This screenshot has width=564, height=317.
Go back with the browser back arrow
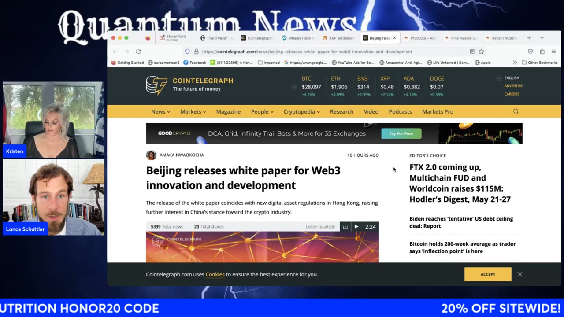click(x=115, y=52)
